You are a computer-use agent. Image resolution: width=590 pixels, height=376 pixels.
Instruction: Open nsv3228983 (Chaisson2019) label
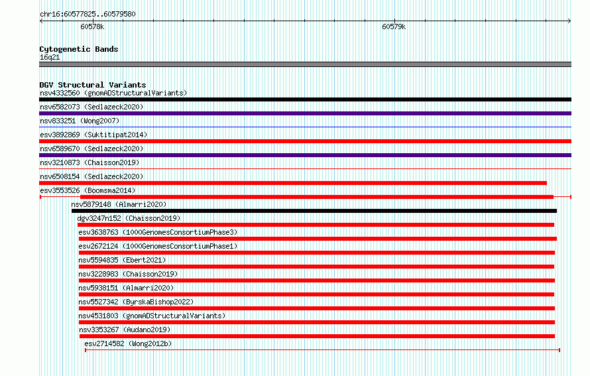[128, 274]
